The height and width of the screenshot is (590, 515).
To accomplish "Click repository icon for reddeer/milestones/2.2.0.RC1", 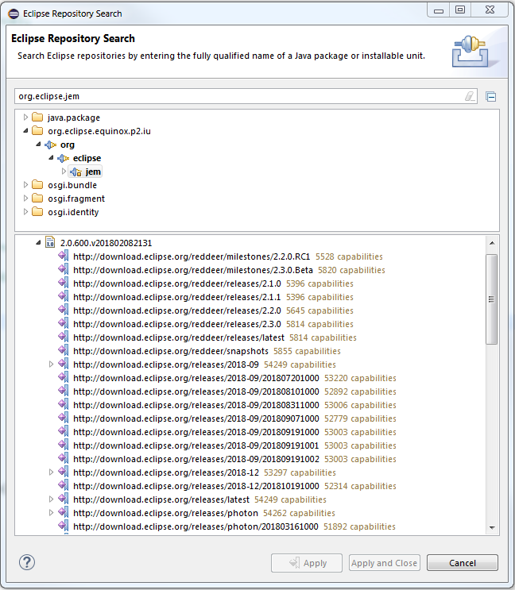I will (64, 256).
